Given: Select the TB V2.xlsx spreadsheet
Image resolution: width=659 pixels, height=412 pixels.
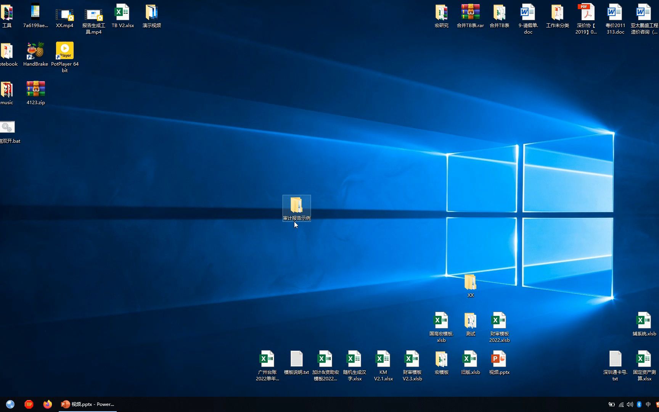Looking at the screenshot, I should click(x=123, y=16).
